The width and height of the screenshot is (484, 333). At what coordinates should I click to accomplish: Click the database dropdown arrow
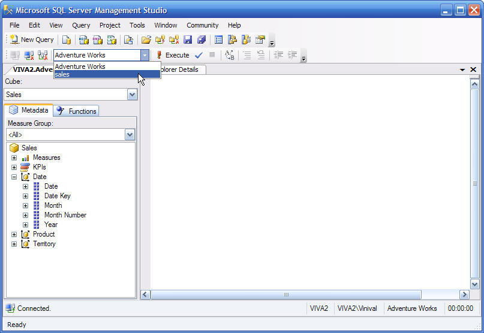click(x=145, y=55)
